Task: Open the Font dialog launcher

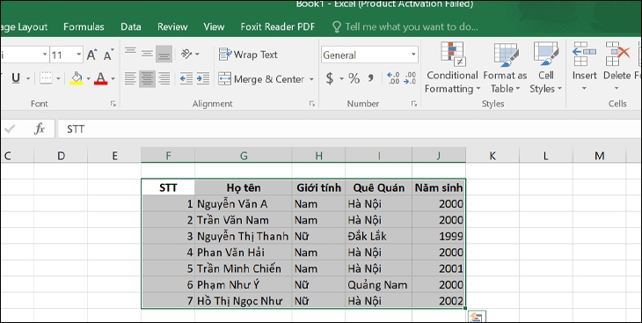Action: point(113,104)
